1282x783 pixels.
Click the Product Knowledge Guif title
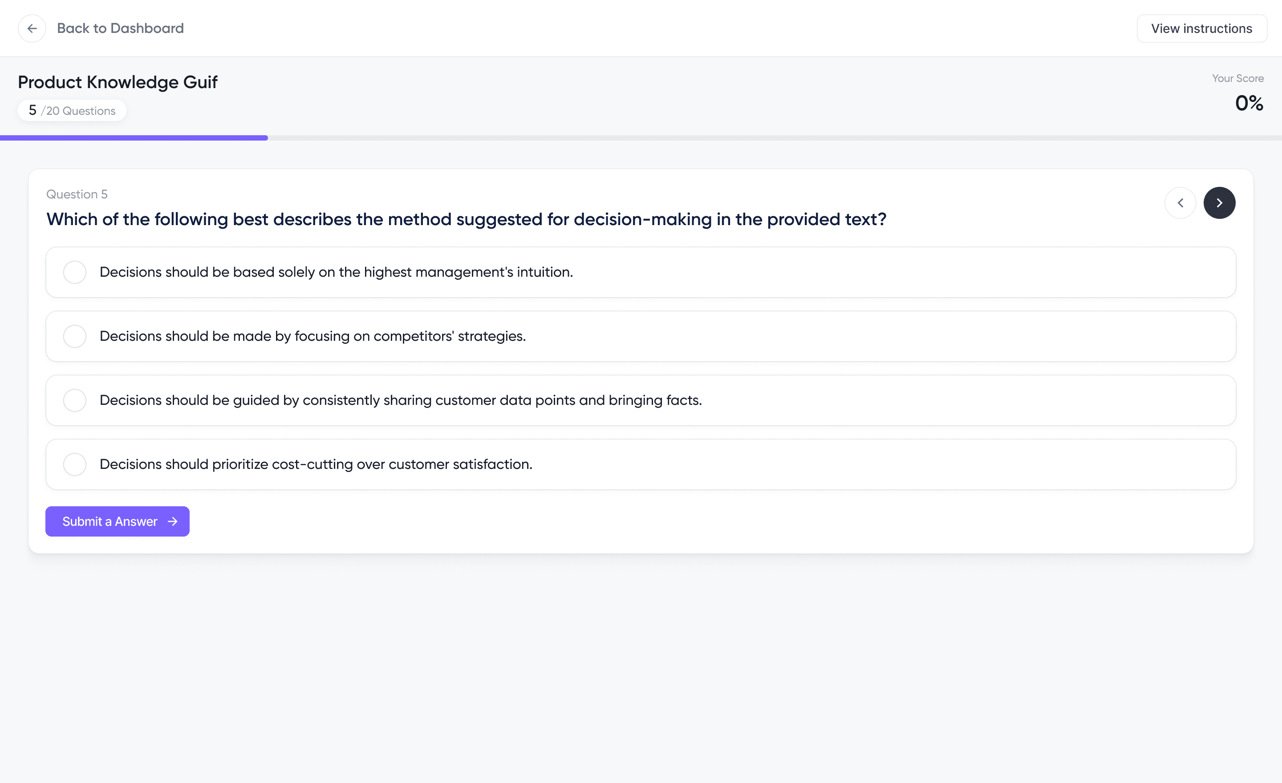[x=118, y=82]
